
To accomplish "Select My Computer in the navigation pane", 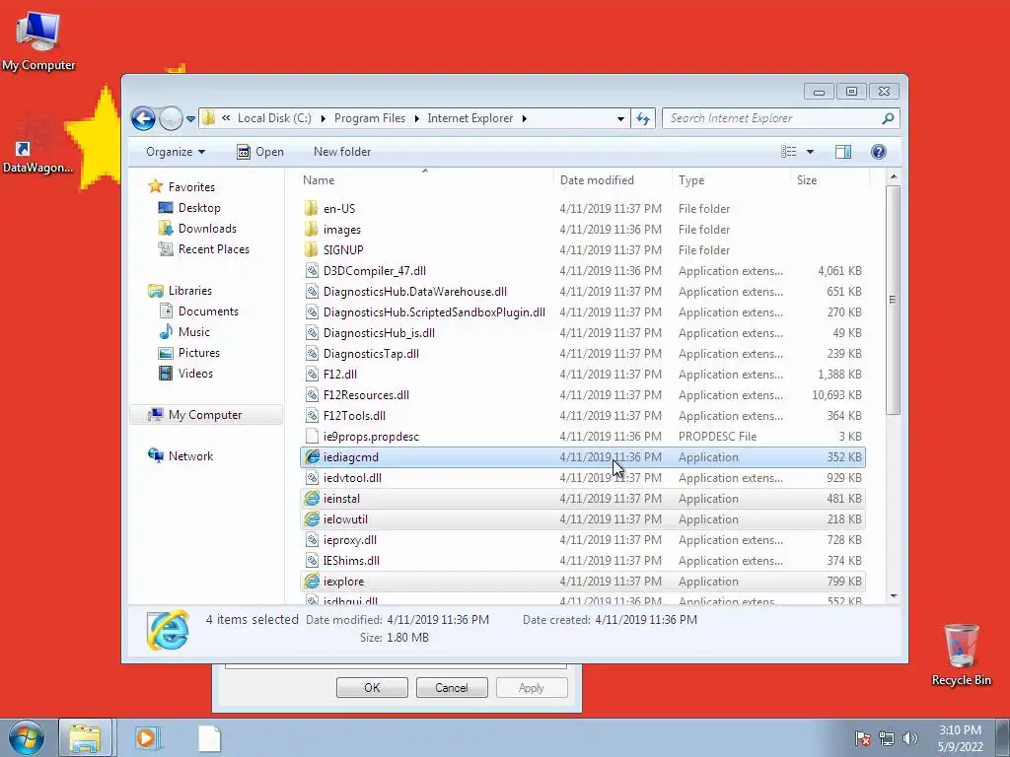I will pyautogui.click(x=206, y=415).
